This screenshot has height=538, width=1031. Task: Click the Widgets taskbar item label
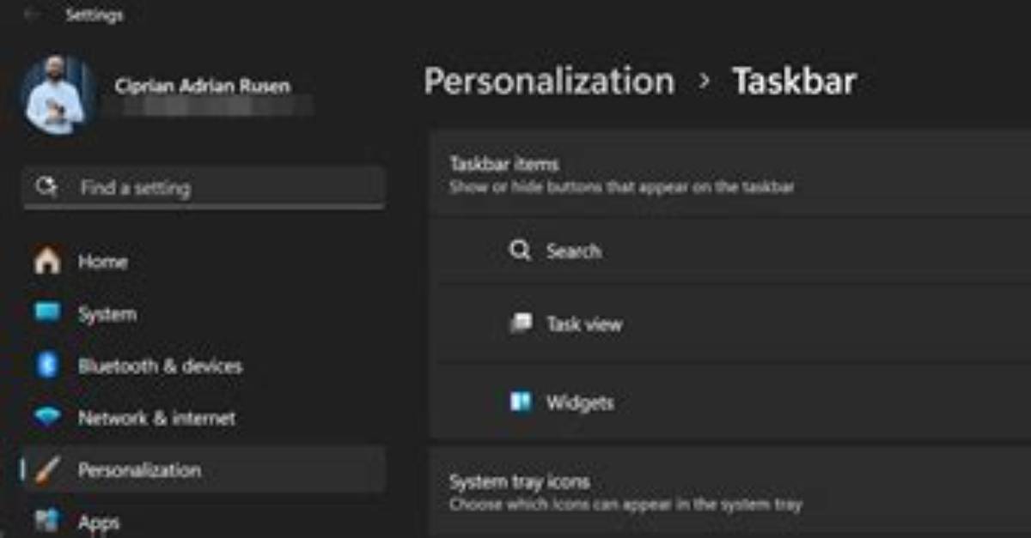580,402
